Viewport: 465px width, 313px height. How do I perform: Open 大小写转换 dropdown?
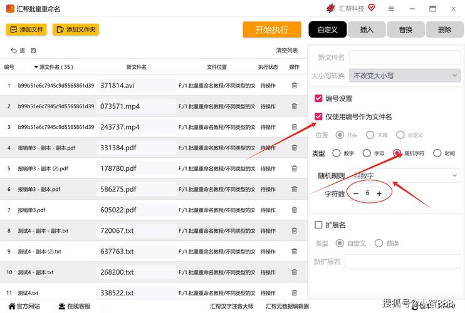click(405, 76)
